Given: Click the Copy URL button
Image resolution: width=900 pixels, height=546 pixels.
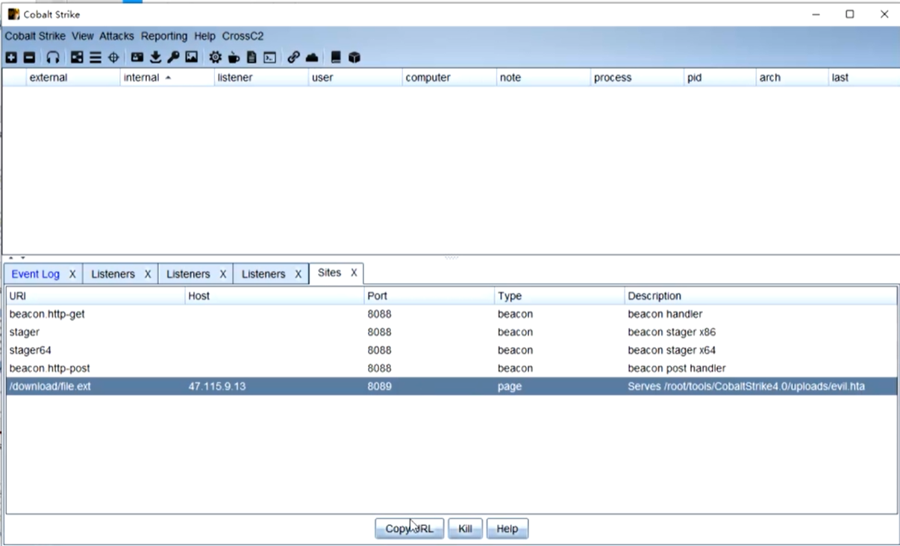Looking at the screenshot, I should [409, 529].
